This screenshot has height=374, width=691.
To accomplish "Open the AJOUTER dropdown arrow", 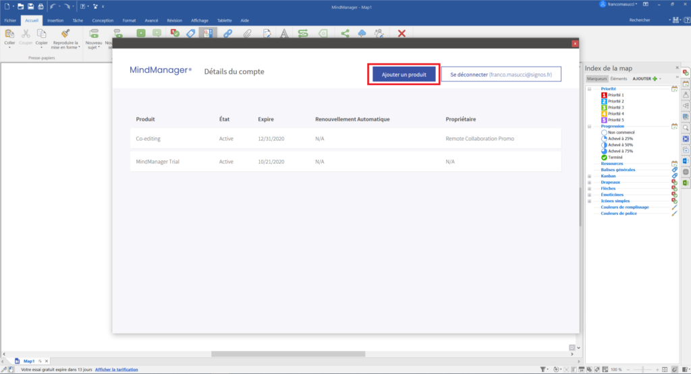I will 660,79.
